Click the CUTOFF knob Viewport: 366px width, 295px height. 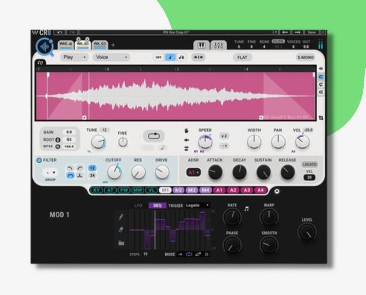click(114, 172)
